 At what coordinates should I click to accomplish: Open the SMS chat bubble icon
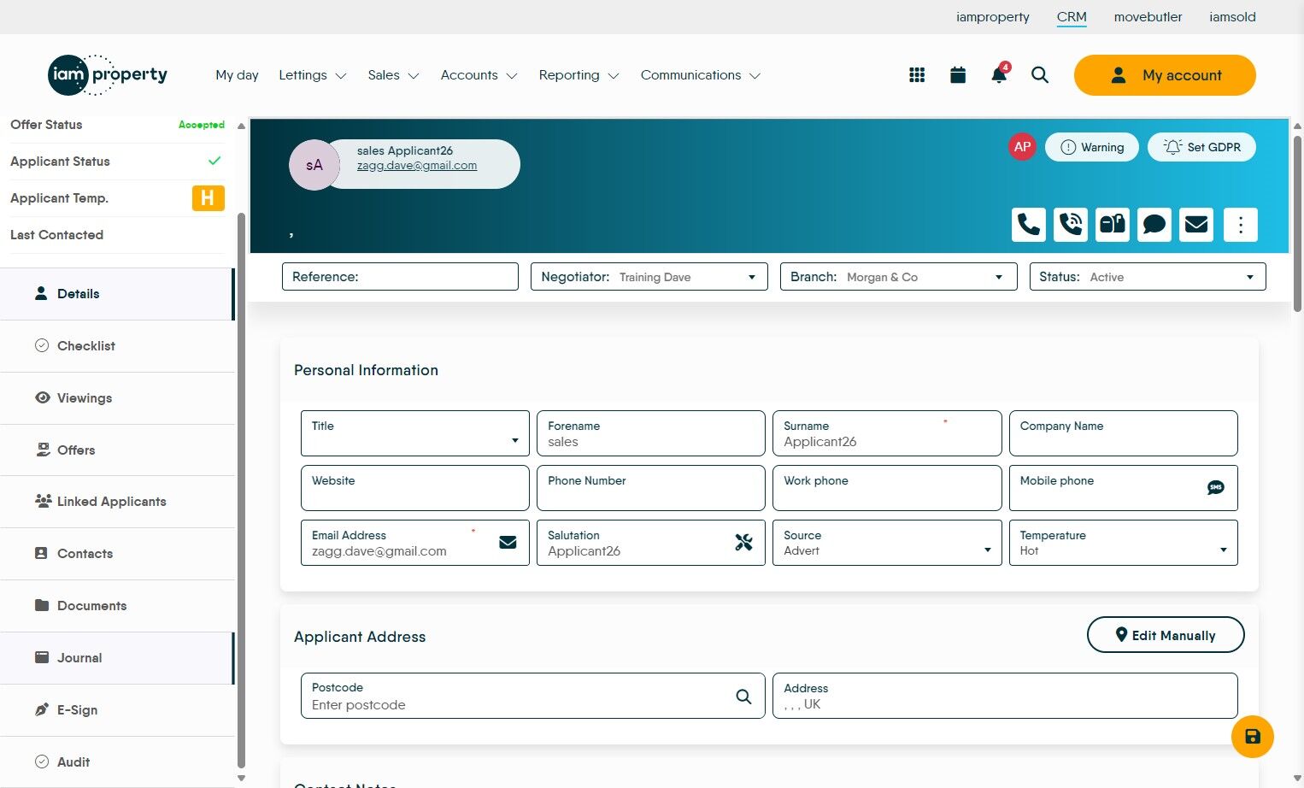tap(1154, 224)
